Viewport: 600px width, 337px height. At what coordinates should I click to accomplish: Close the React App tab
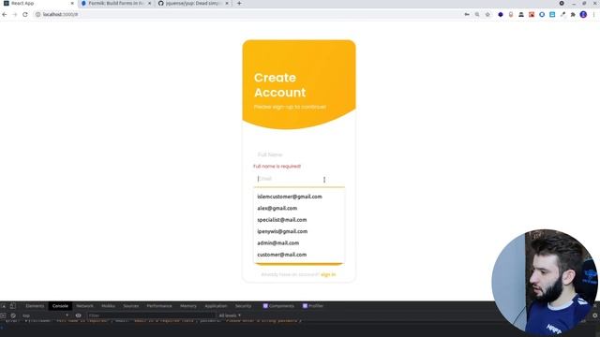[x=72, y=3]
